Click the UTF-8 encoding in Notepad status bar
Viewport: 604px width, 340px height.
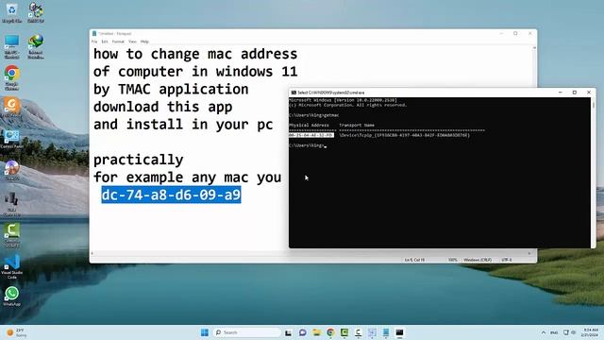(x=507, y=260)
